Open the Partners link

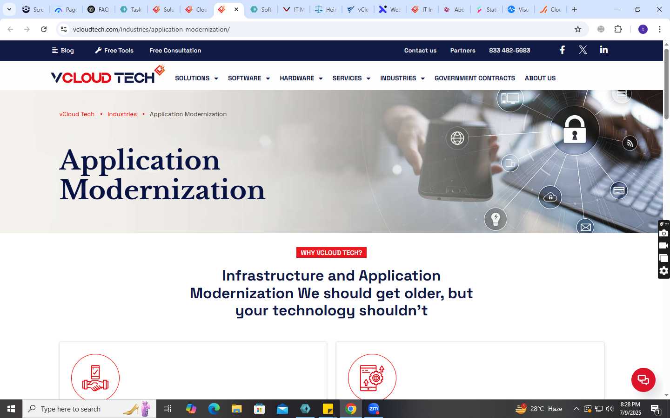[462, 50]
